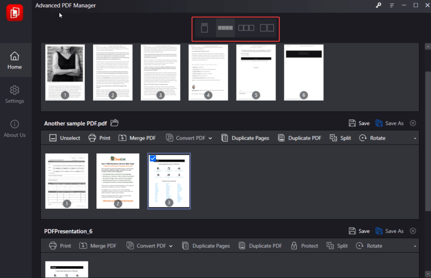The width and height of the screenshot is (431, 278).
Task: Open the About Us section
Action: click(x=15, y=129)
